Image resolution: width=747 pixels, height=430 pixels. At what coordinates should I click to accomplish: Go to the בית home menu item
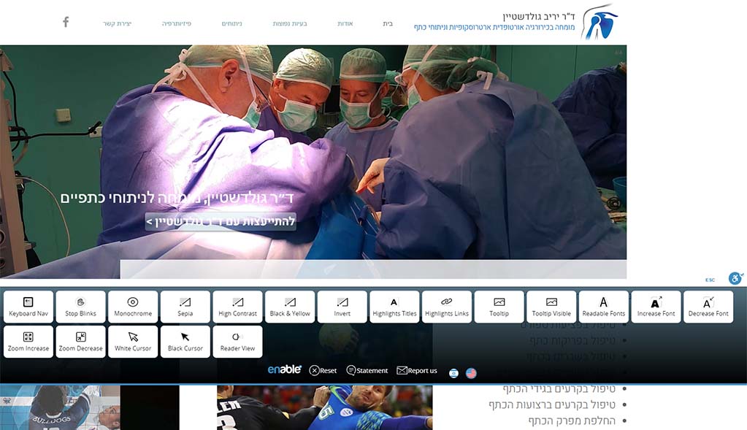[388, 23]
